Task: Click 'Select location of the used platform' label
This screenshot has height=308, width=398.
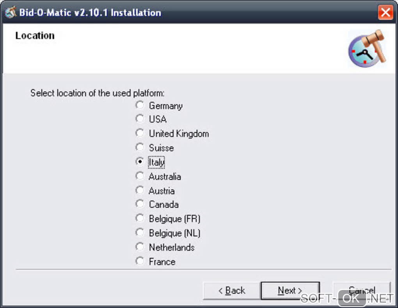Action: click(98, 93)
